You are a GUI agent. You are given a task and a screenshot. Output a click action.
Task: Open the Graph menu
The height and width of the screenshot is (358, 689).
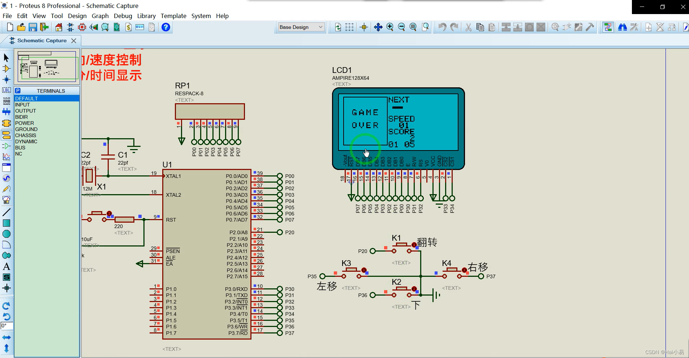(x=100, y=16)
